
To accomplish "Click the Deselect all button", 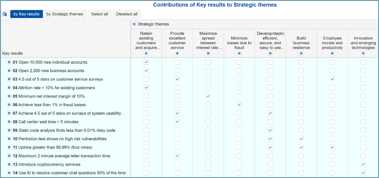I will click(127, 14).
